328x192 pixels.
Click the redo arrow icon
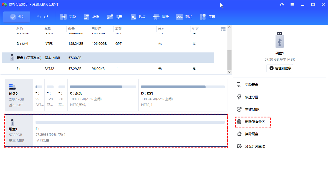point(46,17)
